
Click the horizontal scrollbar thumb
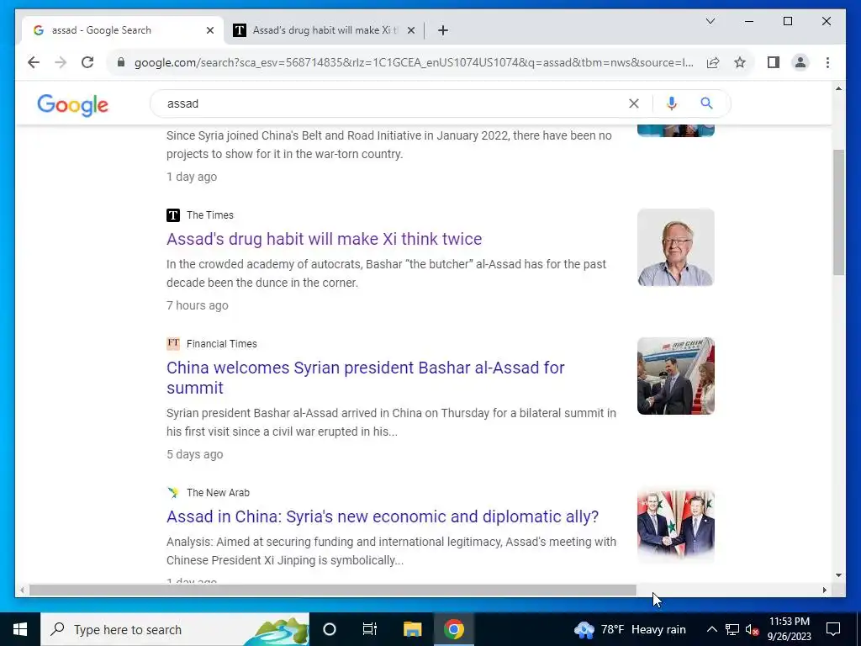click(x=333, y=590)
